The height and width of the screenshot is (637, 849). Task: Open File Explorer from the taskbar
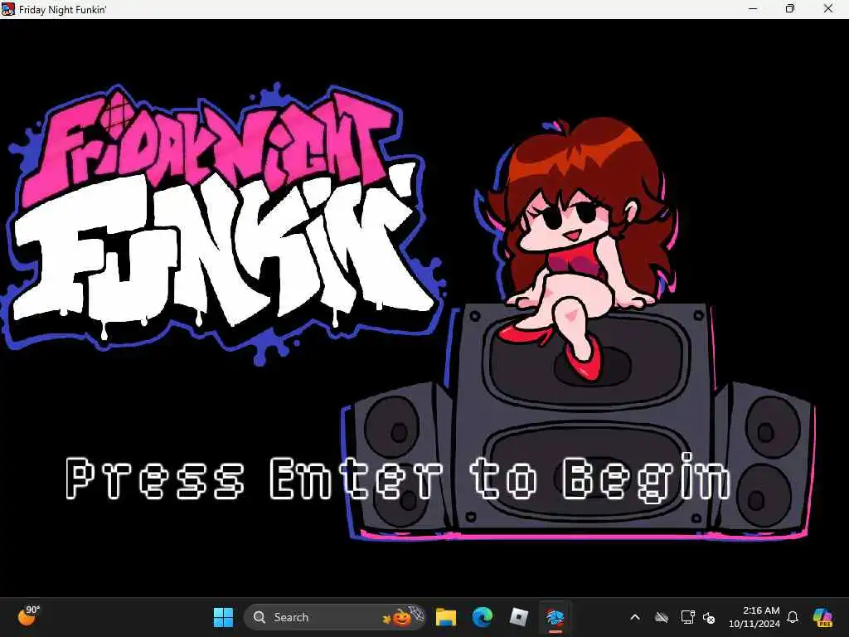pos(446,617)
